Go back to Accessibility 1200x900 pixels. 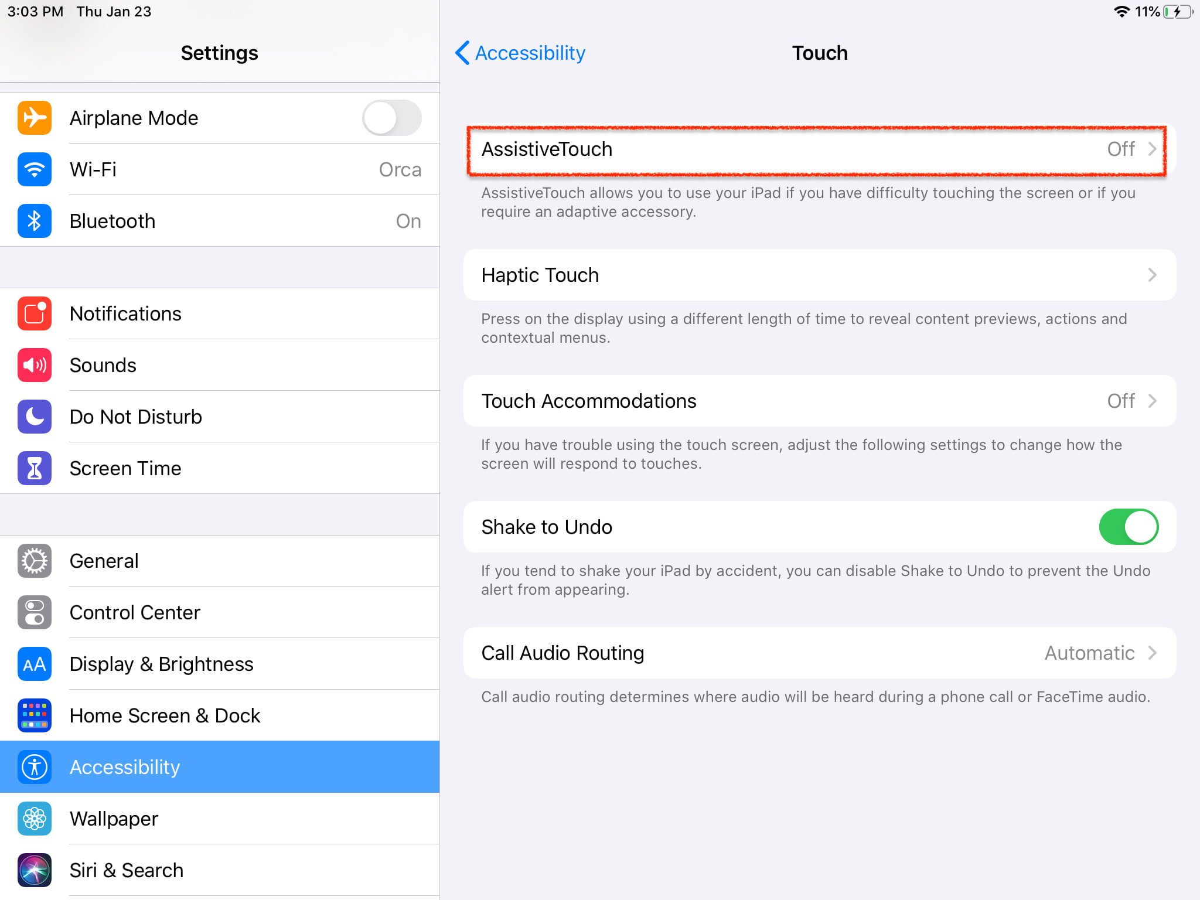coord(520,53)
